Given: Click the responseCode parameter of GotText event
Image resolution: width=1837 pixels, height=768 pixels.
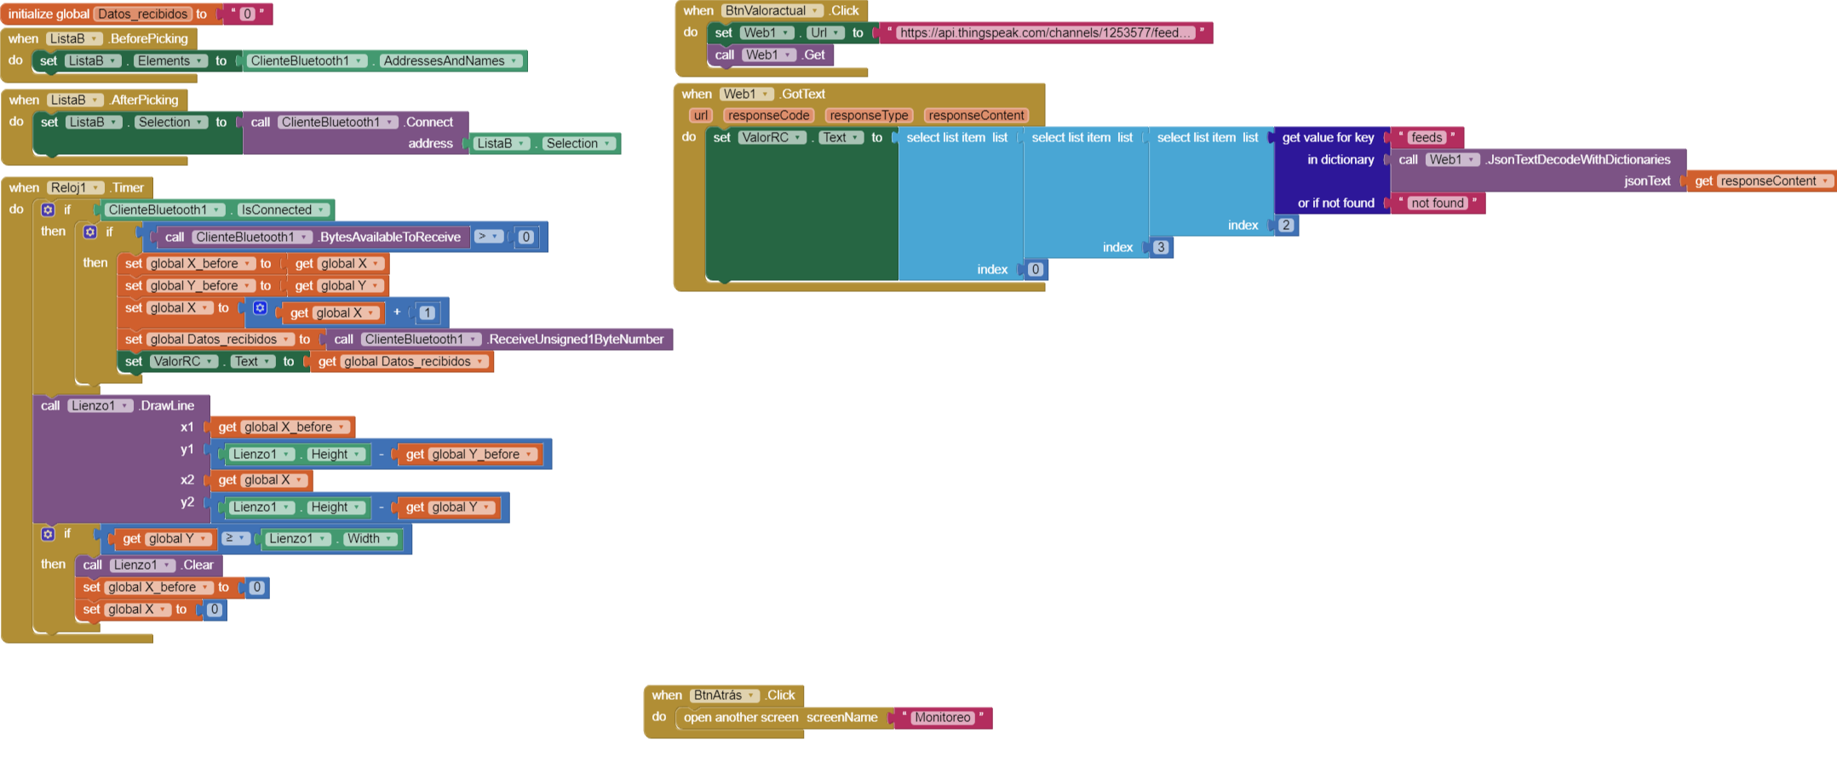Looking at the screenshot, I should pyautogui.click(x=768, y=115).
